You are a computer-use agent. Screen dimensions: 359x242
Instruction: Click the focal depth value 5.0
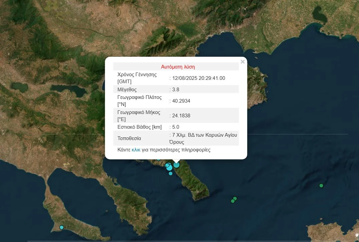[x=176, y=127]
